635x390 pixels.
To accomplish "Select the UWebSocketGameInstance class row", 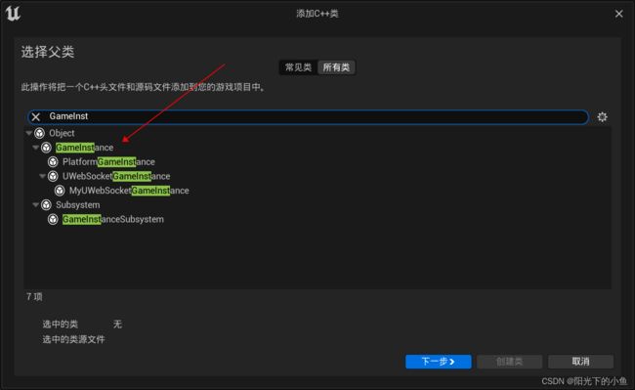I will 317,176.
